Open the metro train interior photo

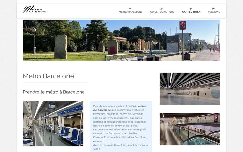[53, 124]
